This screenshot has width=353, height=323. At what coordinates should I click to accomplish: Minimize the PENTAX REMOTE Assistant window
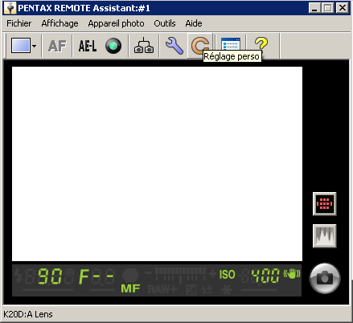tap(314, 8)
